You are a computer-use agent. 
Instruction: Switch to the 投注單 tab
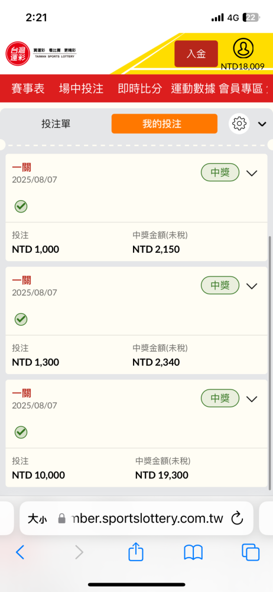click(x=56, y=124)
